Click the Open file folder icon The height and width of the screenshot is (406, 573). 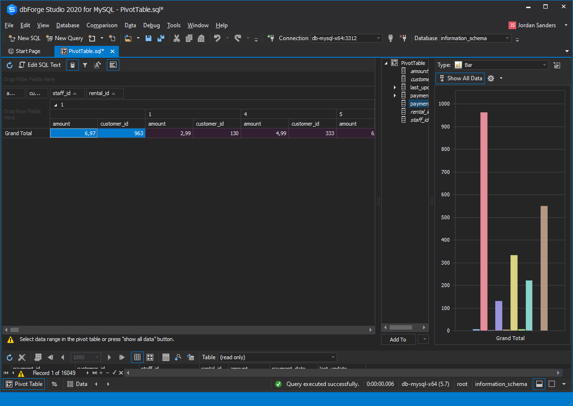pyautogui.click(x=128, y=38)
